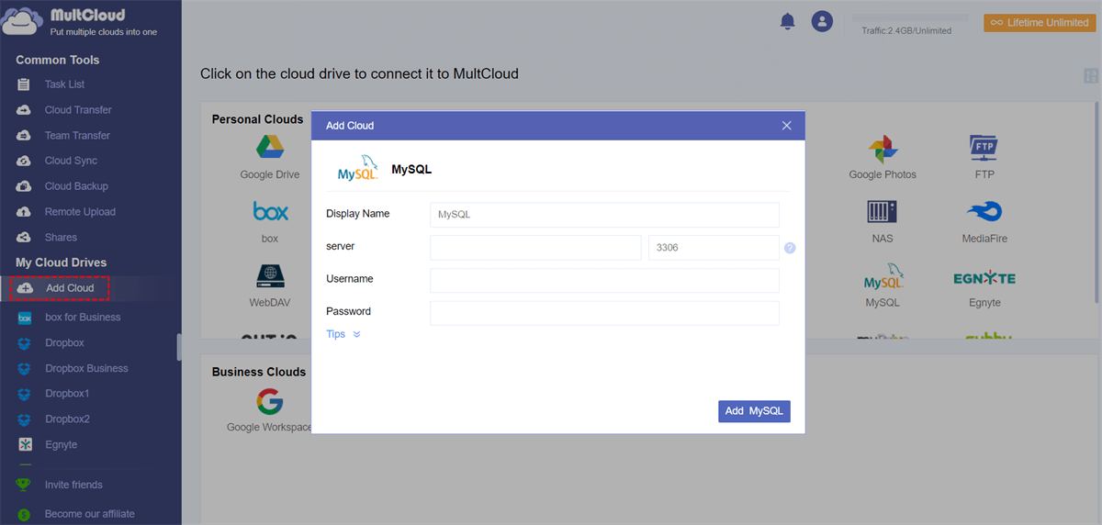Click the Add MySQL button
This screenshot has height=525, width=1102.
click(754, 411)
